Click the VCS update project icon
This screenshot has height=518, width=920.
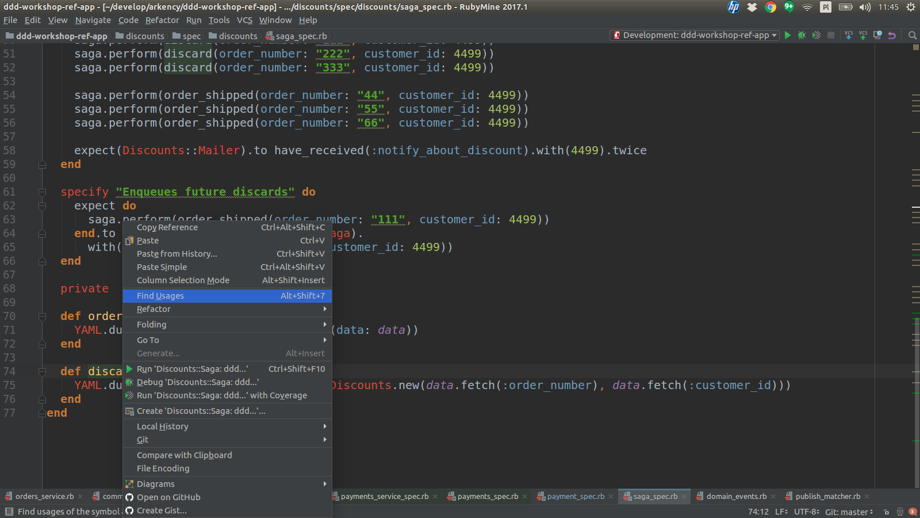point(849,35)
